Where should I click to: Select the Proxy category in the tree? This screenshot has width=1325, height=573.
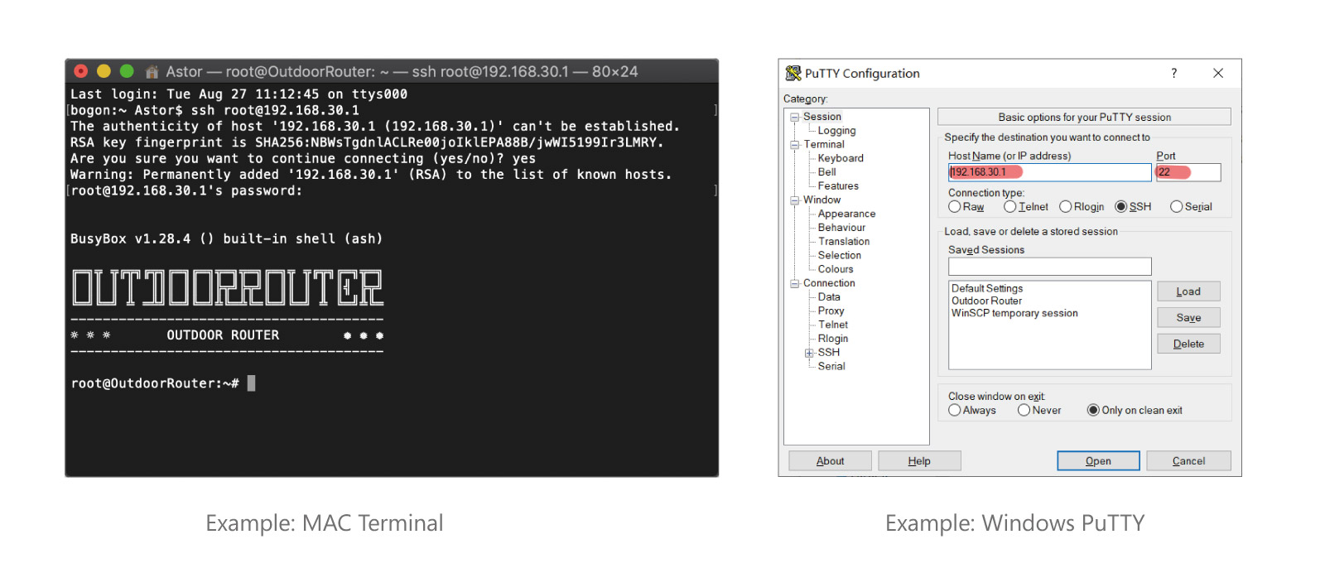coord(831,311)
